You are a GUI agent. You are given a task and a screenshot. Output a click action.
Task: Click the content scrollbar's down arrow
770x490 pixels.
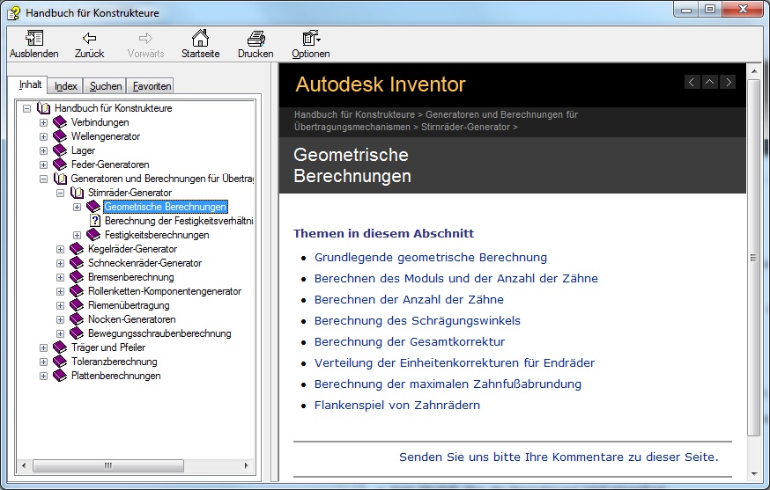pyautogui.click(x=754, y=474)
